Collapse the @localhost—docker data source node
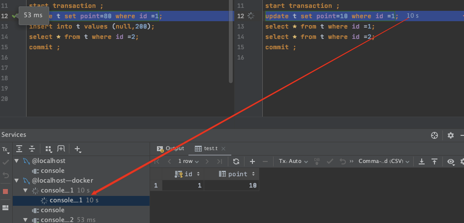 point(17,180)
